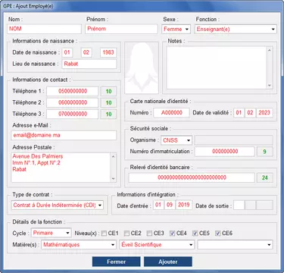Click the employee photo placeholder
The width and height of the screenshot is (284, 273).
click(142, 67)
